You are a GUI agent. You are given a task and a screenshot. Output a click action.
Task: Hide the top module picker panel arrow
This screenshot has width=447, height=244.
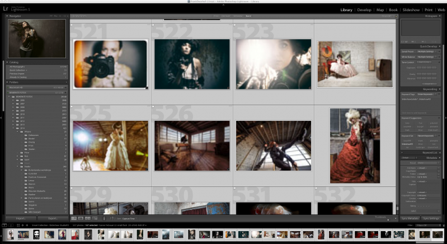point(223,4)
